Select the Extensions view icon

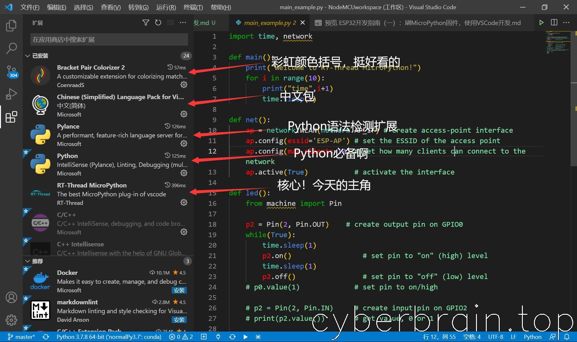[x=11, y=117]
